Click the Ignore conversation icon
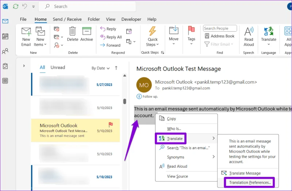This screenshot has height=191, width=292. tap(57, 29)
